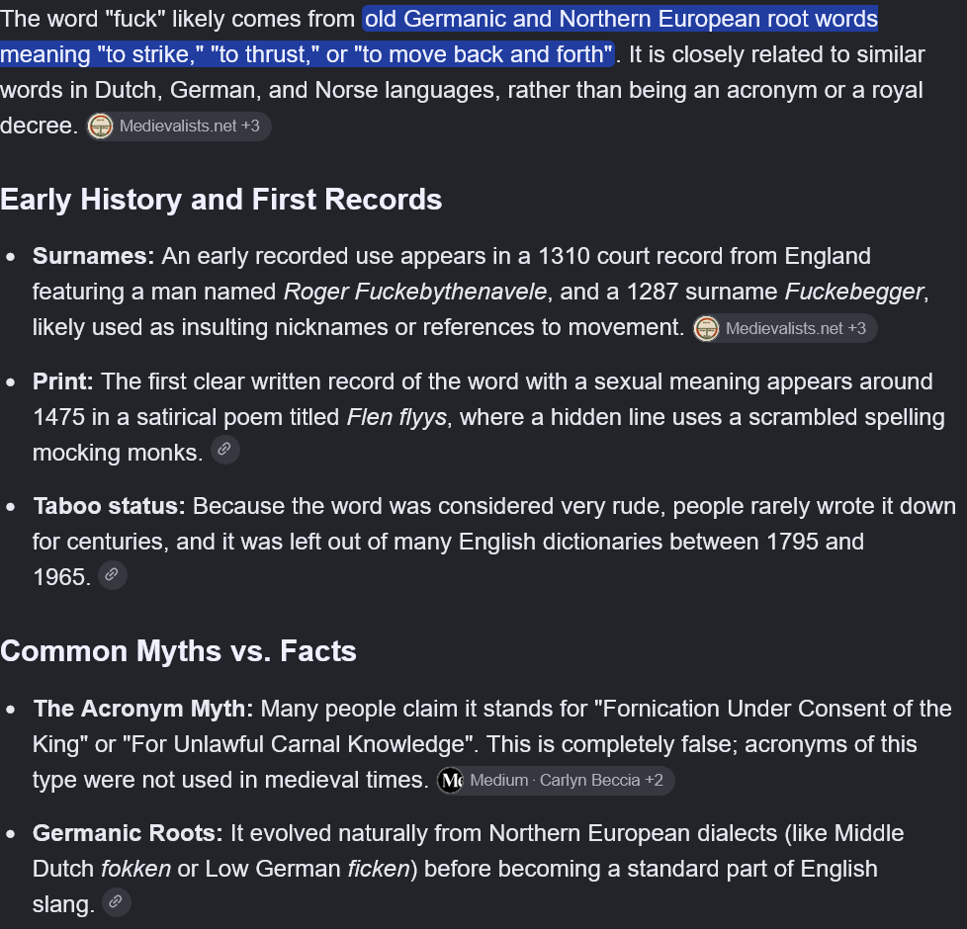Click the italic surname "Fuckebegger"
Screen dimensions: 967x929
point(854,292)
